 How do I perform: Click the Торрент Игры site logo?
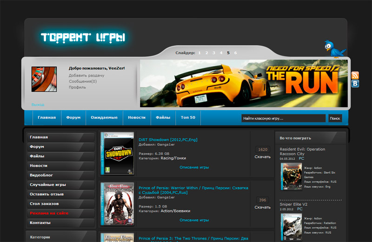point(83,38)
